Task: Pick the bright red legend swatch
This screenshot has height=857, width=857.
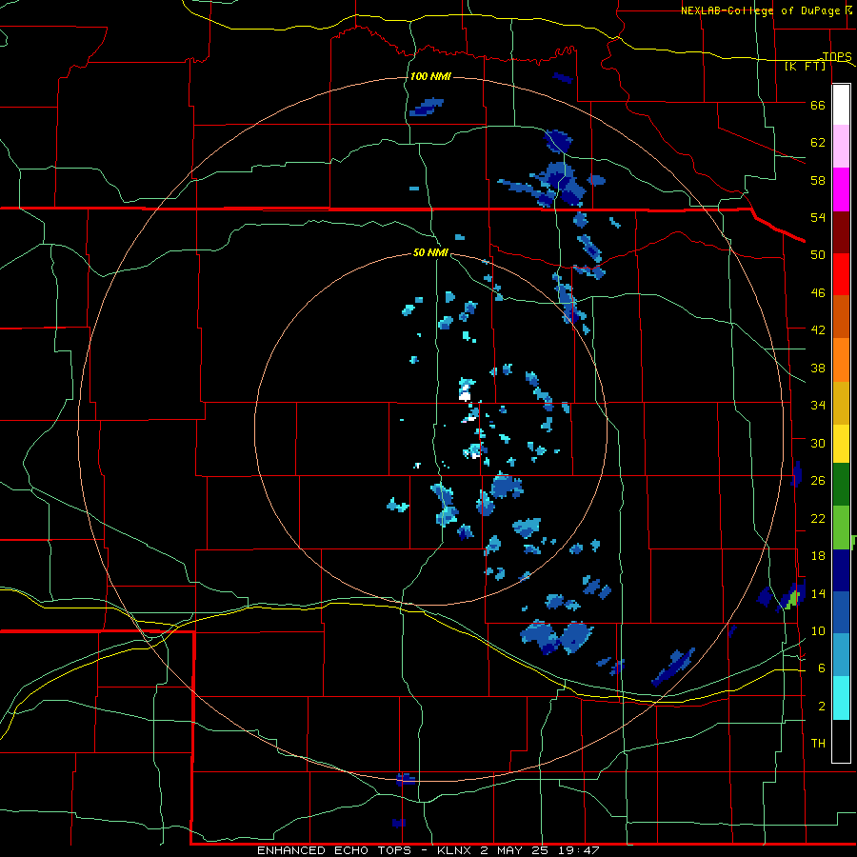Action: (x=841, y=274)
